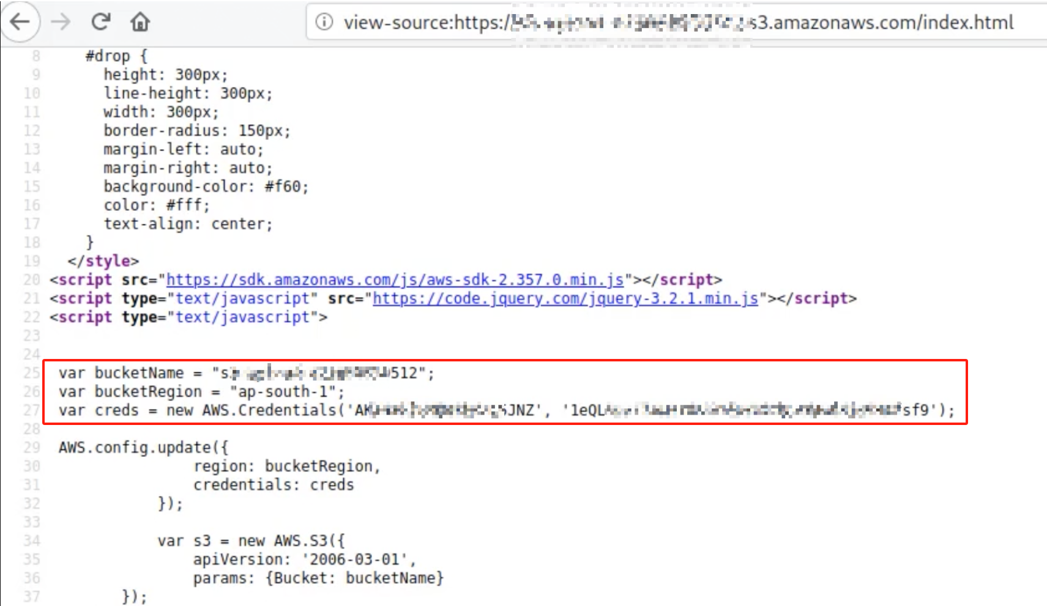Image resolution: width=1047 pixels, height=606 pixels.
Task: Click the 'color: #fff;' line
Action: click(x=156, y=205)
